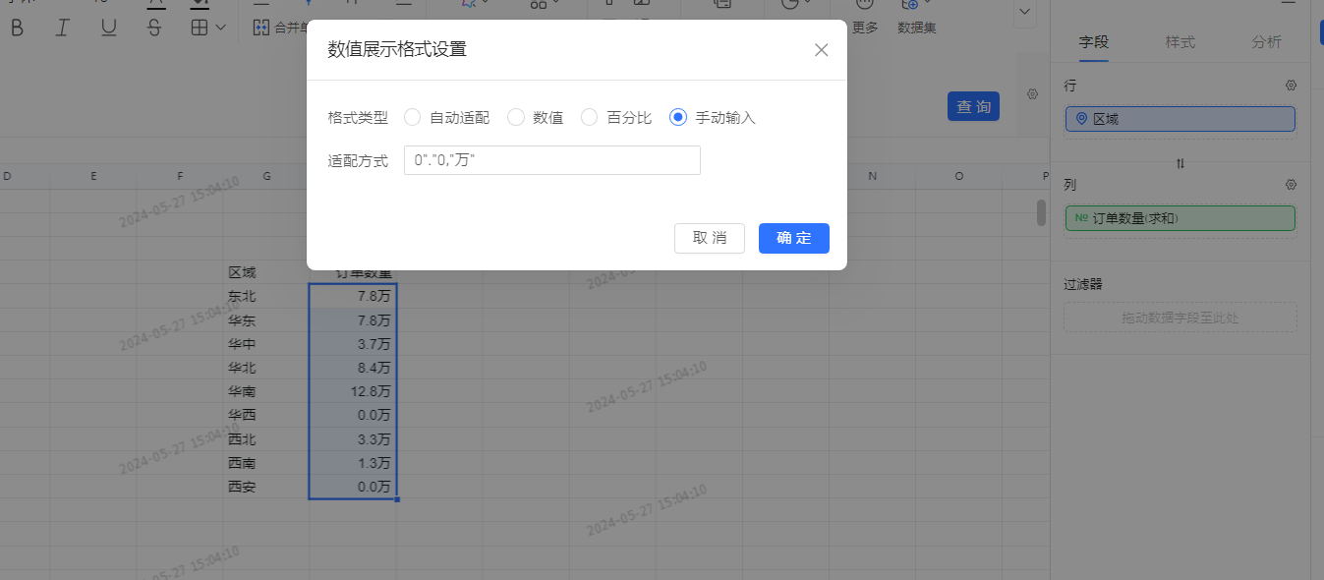Confirm with the 确定 button
Image resolution: width=1324 pixels, height=580 pixels.
click(793, 238)
